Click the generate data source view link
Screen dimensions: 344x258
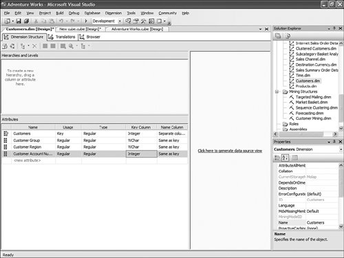[230, 151]
